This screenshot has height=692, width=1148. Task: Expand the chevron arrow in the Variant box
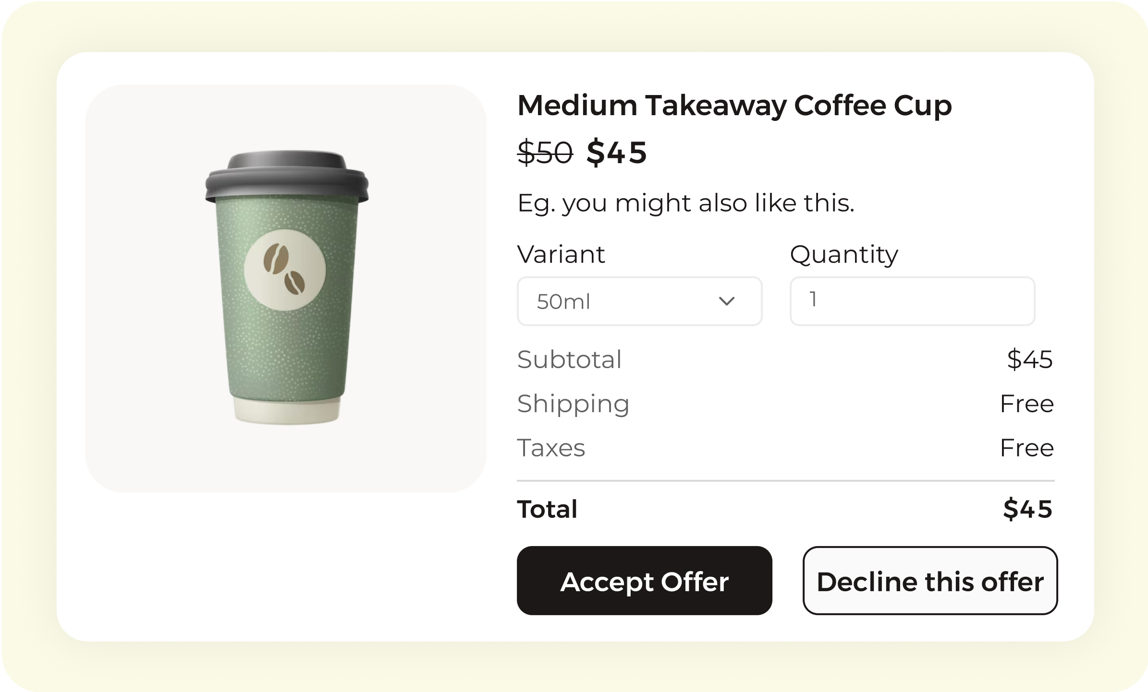pos(726,301)
